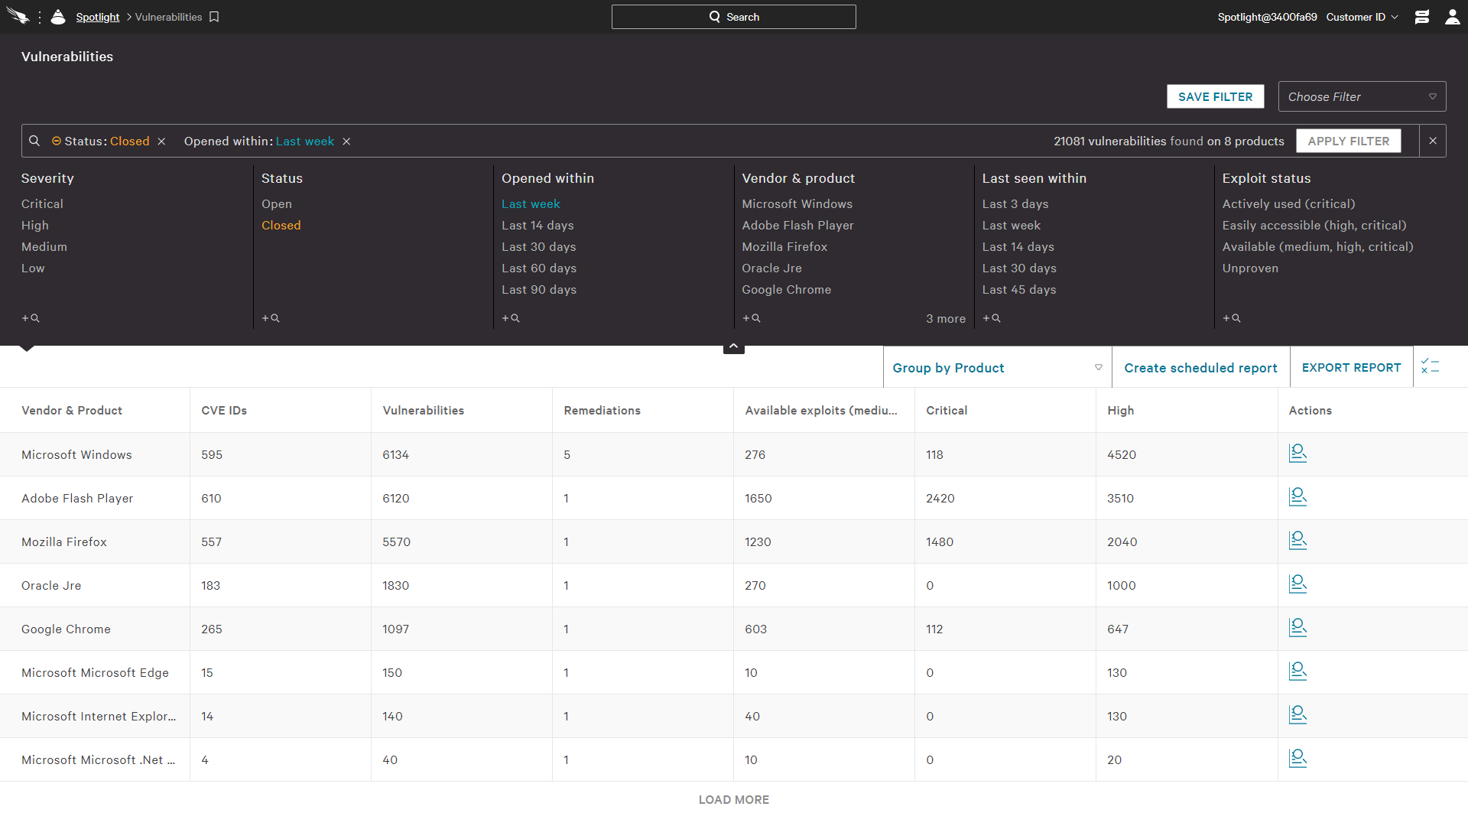
Task: Add more Status filter options
Action: click(271, 318)
